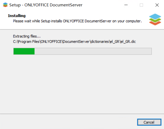Click the "Setup - ONLYOFFICE DocumentServer" title text
This screenshot has width=164, height=129.
pos(46,5)
